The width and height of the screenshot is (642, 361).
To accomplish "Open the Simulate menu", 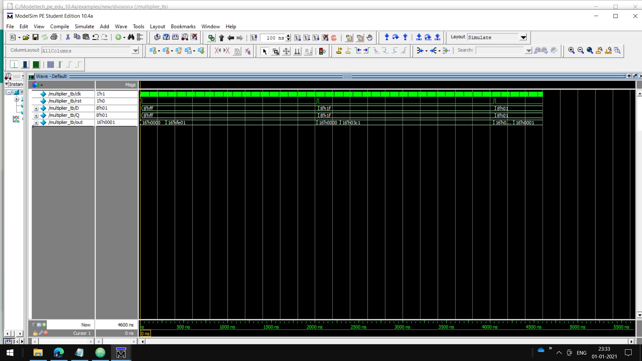I will 84,26.
